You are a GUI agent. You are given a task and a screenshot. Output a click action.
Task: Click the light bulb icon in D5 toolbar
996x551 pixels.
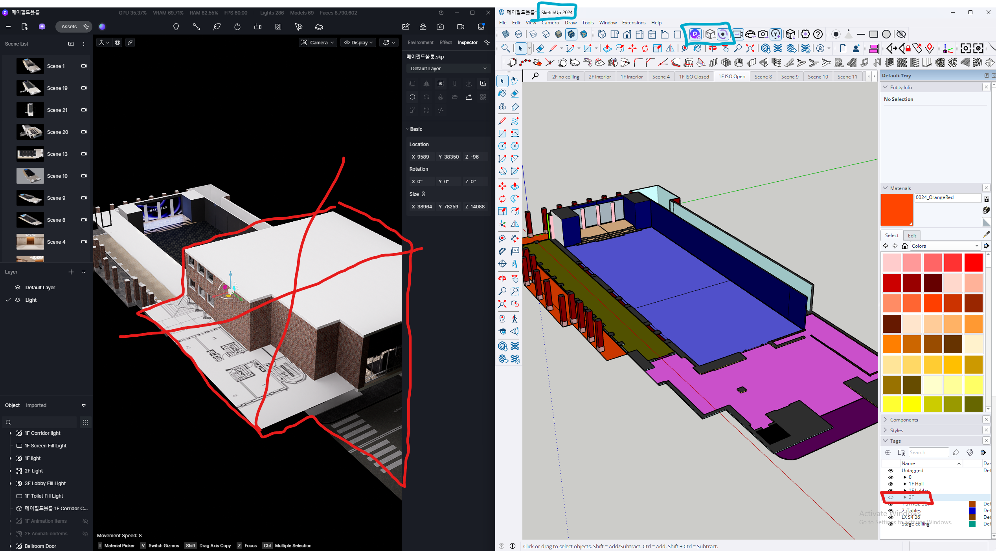176,27
